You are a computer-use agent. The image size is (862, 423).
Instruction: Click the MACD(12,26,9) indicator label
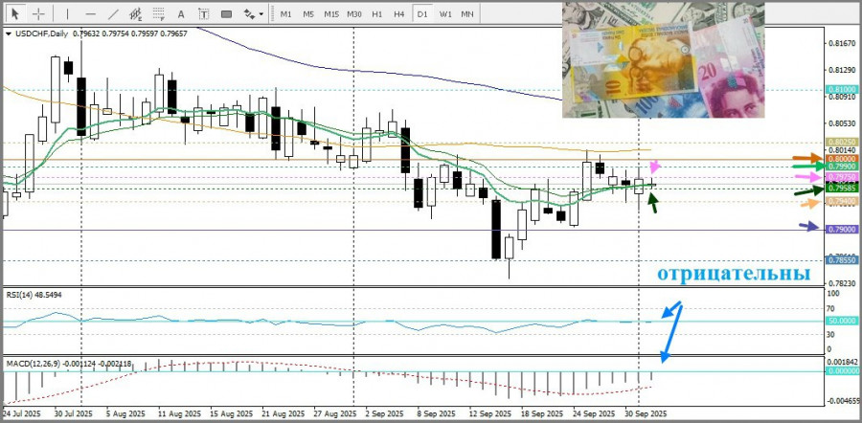(x=69, y=364)
